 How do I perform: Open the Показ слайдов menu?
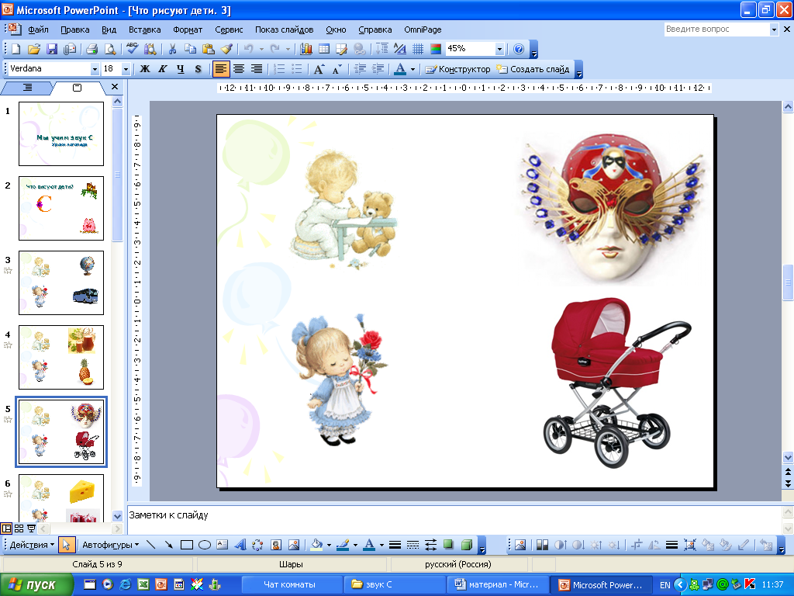click(x=284, y=29)
